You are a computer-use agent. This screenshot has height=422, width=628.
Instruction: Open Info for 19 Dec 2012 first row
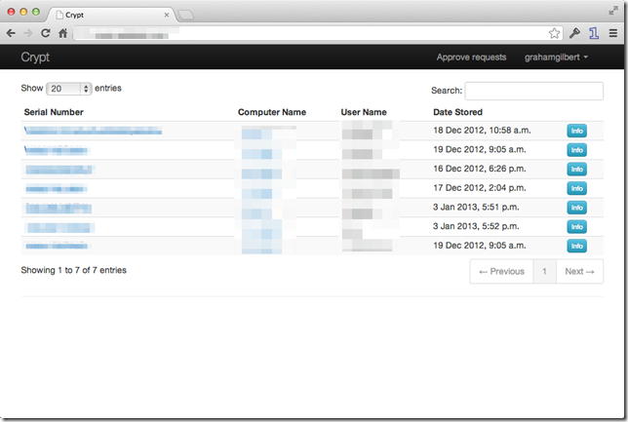tap(576, 150)
